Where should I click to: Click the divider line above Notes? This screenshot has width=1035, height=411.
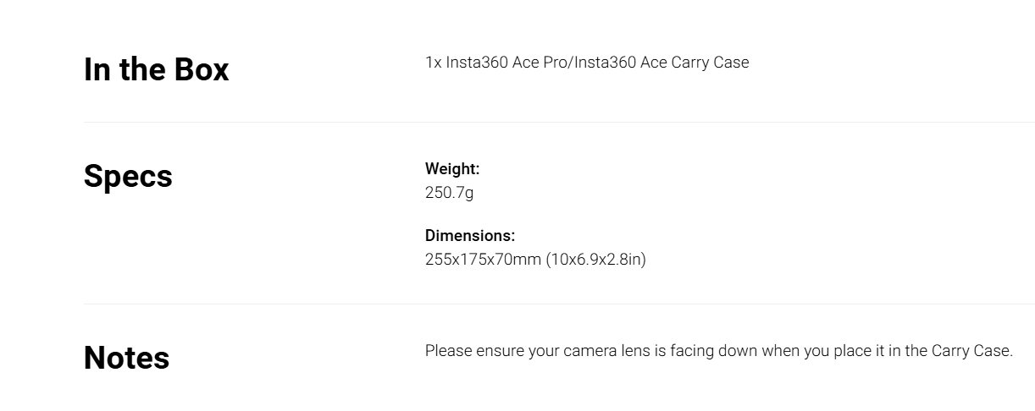559,304
